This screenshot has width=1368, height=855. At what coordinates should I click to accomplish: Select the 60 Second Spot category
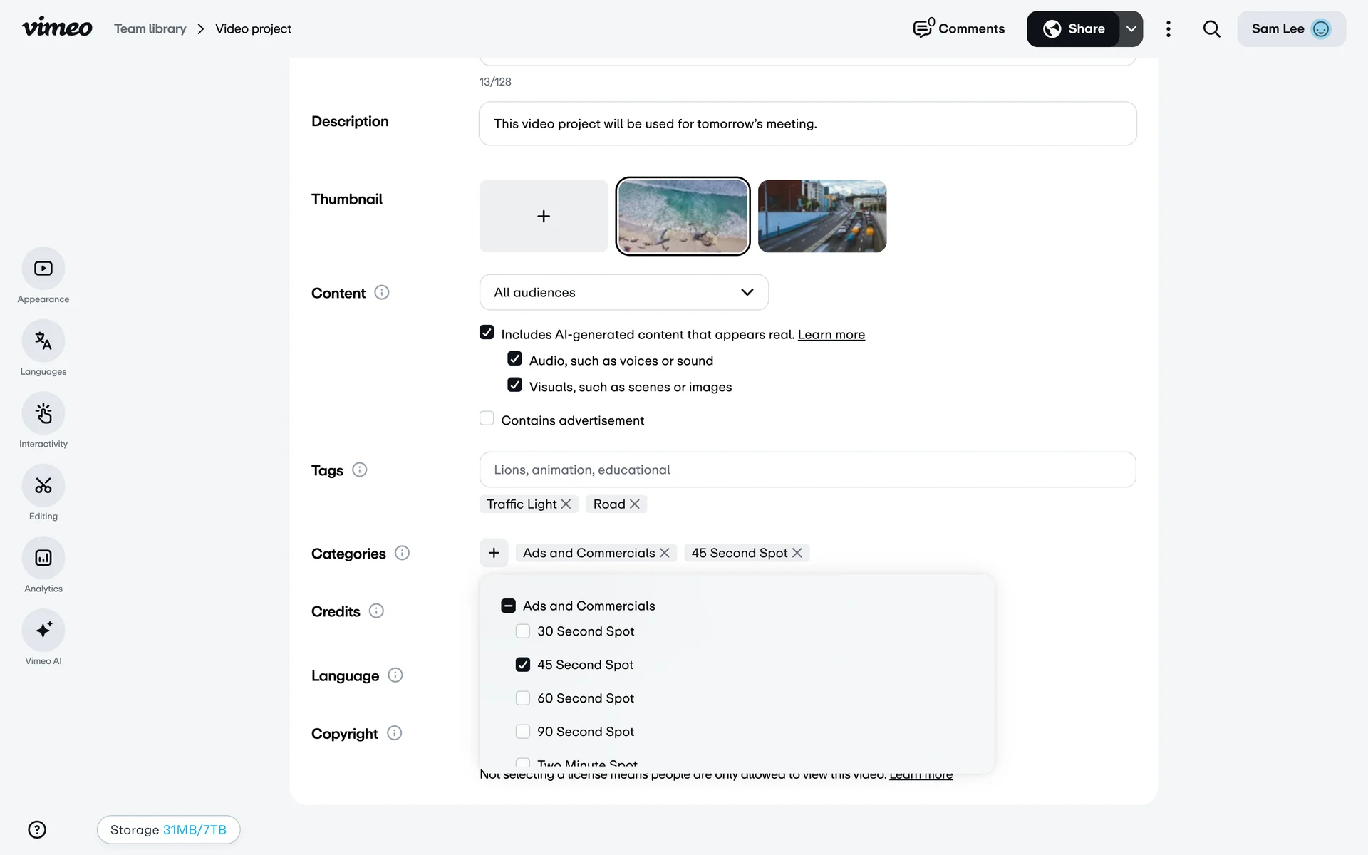tap(523, 698)
